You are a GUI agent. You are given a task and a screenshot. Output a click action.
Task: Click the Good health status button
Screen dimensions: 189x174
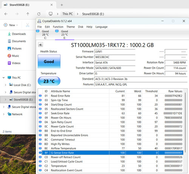pyautogui.click(x=49, y=62)
